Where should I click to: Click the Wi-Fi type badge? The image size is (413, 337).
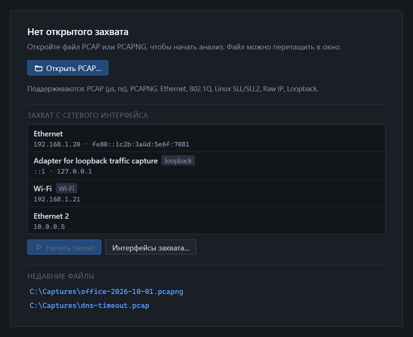pos(66,188)
